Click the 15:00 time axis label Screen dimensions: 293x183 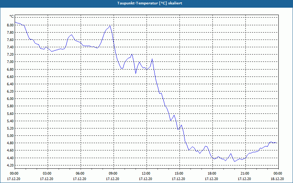click(x=179, y=173)
